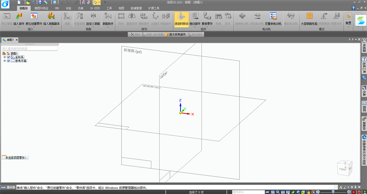367x194 pixels.
Task: Expand the 坐标系 tree node
Action: pyautogui.click(x=5, y=57)
